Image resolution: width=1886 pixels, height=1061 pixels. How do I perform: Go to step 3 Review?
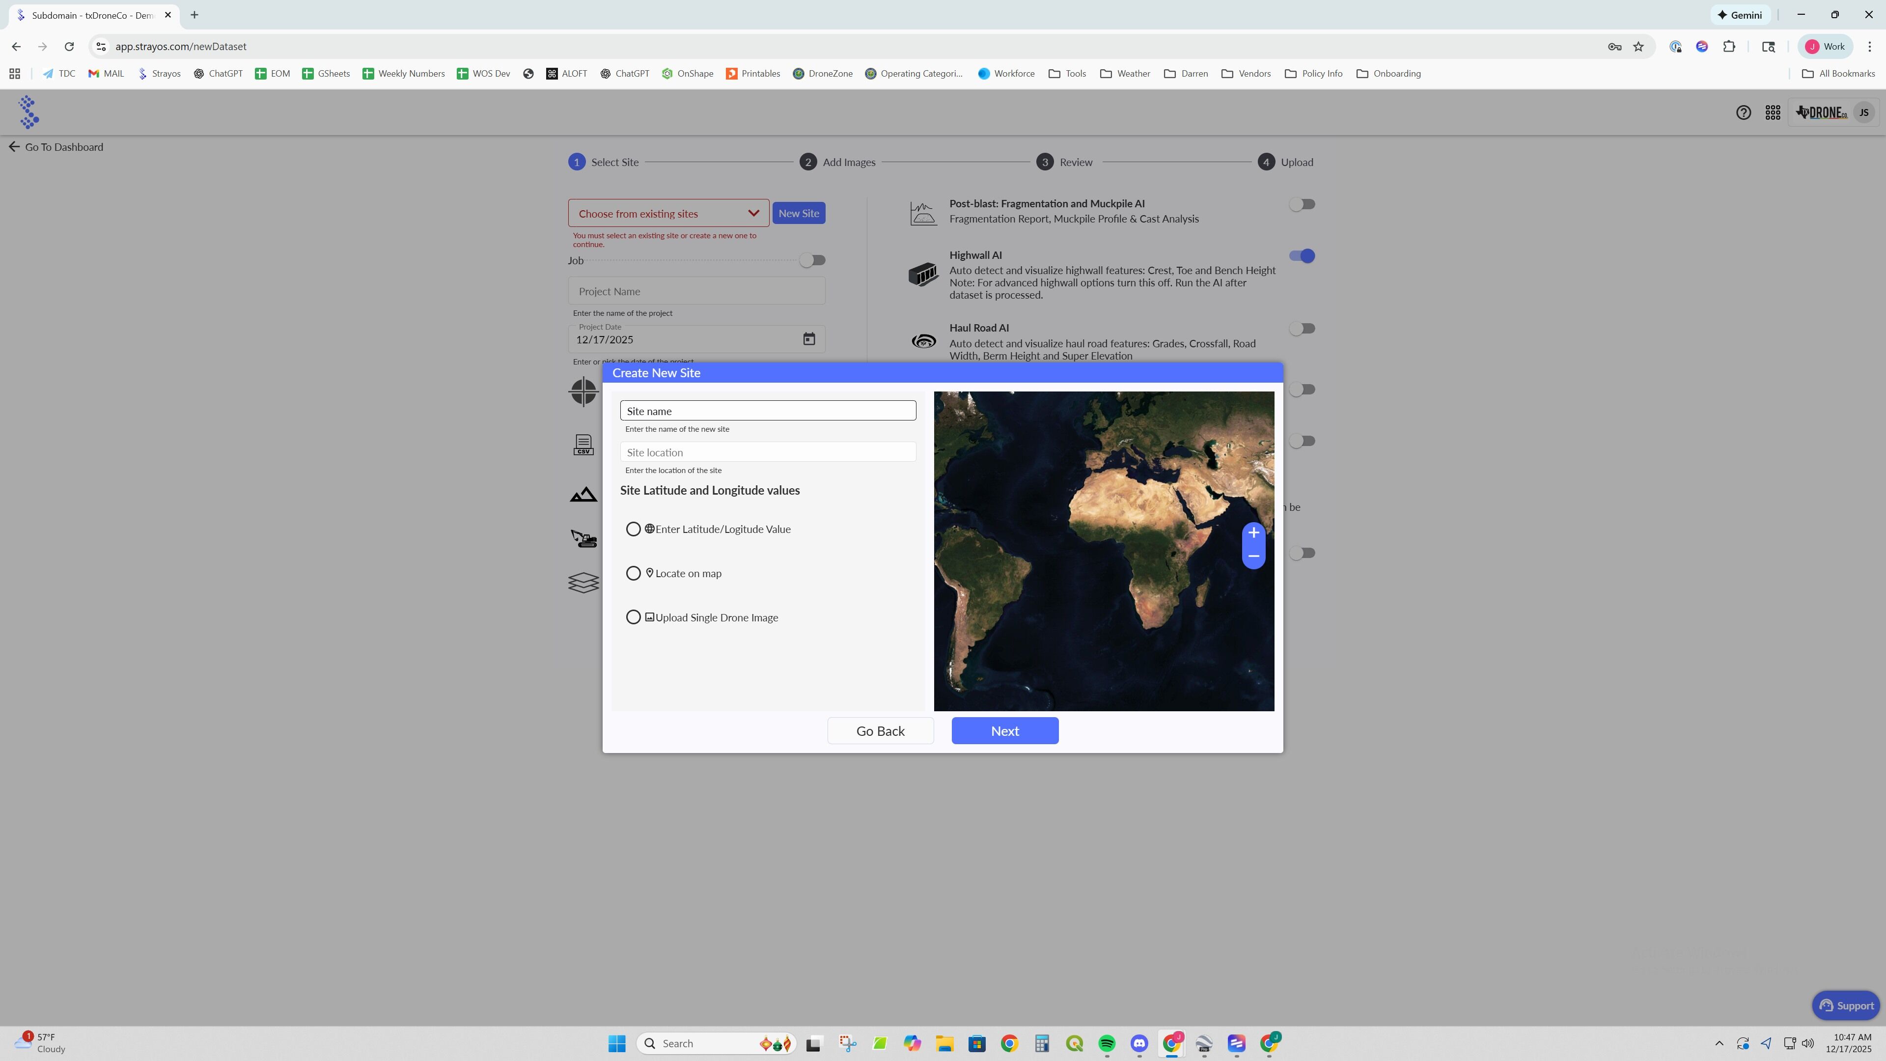point(1064,162)
